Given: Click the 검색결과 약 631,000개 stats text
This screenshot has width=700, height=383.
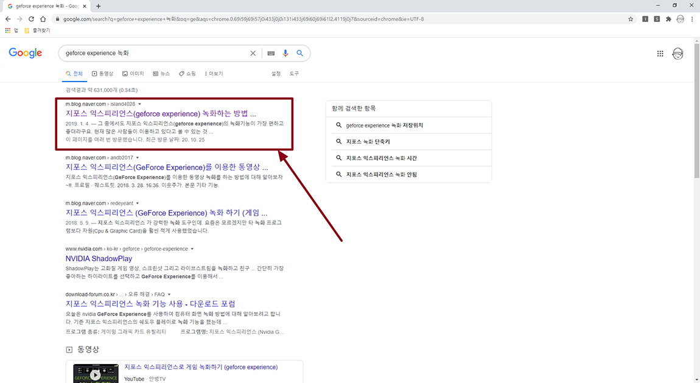Looking at the screenshot, I should tap(101, 90).
